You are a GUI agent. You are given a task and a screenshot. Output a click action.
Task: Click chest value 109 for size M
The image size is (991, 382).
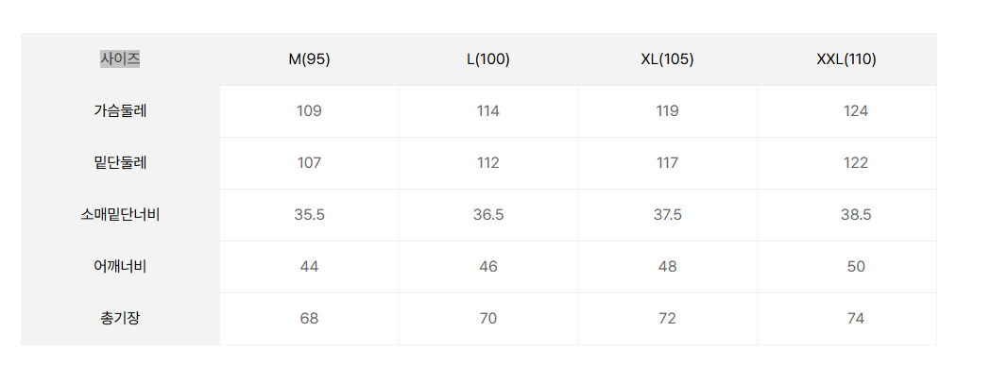[309, 111]
